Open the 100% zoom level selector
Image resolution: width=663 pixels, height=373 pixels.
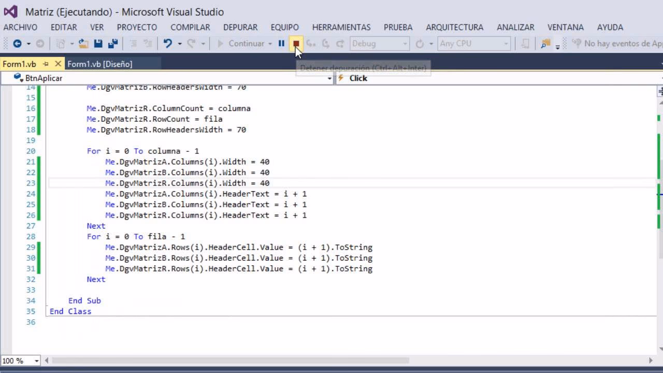(x=21, y=360)
